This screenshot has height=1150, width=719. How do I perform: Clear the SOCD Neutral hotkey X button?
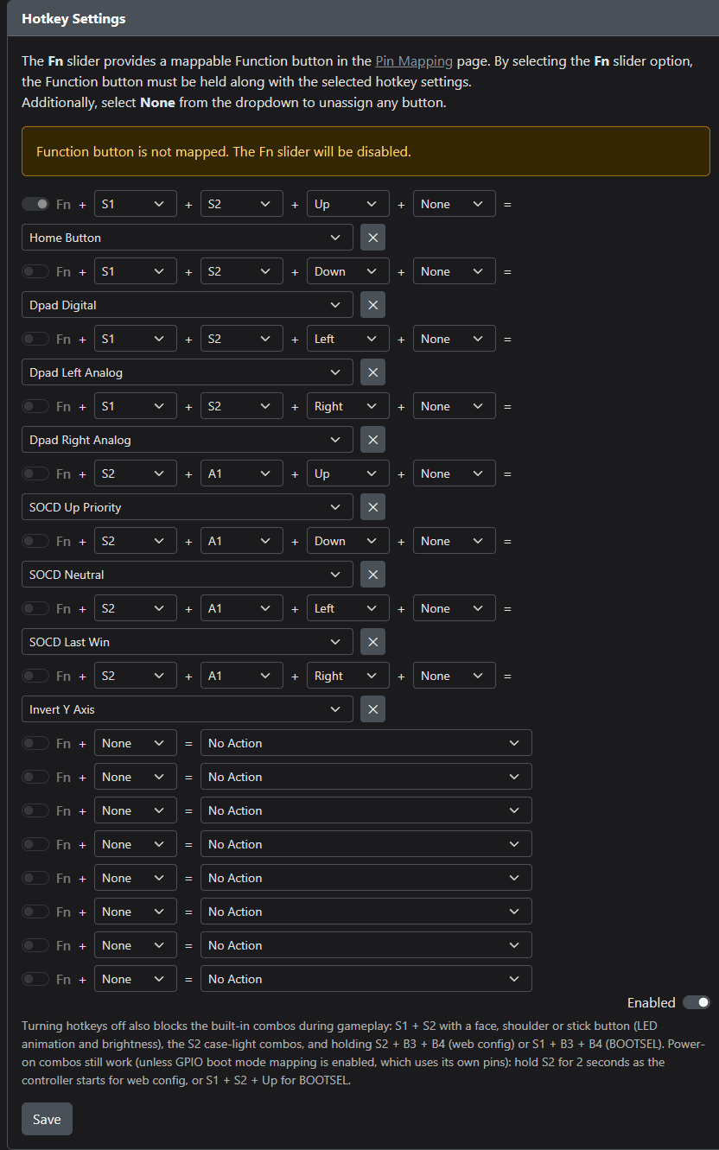[x=372, y=575]
